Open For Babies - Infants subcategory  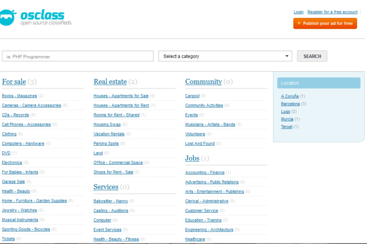20,172
